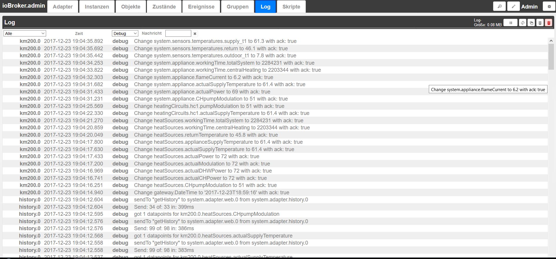Clear the Nachricht filter with the x icon
Image resolution: width=556 pixels, height=259 pixels.
[x=195, y=34]
